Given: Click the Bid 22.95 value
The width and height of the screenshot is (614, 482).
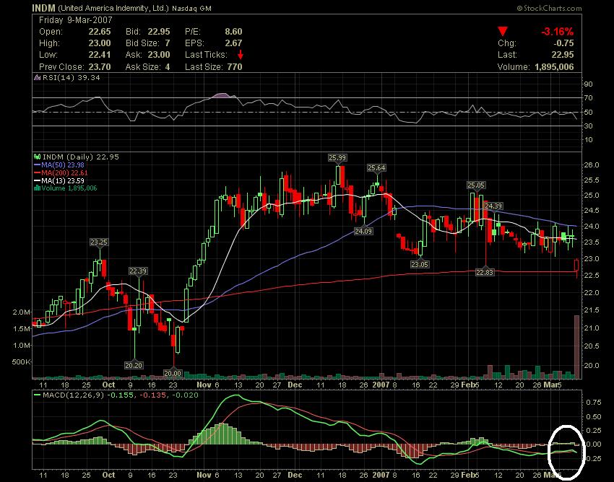Looking at the screenshot, I should [x=159, y=32].
